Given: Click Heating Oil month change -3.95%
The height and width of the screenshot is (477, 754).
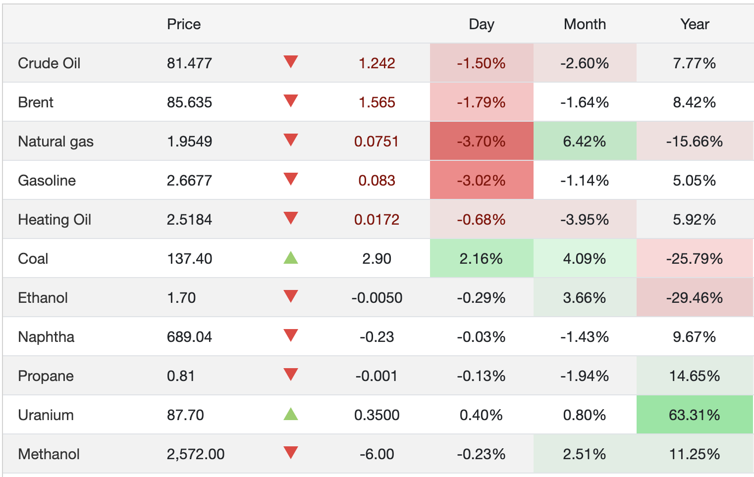Looking at the screenshot, I should pyautogui.click(x=585, y=220).
